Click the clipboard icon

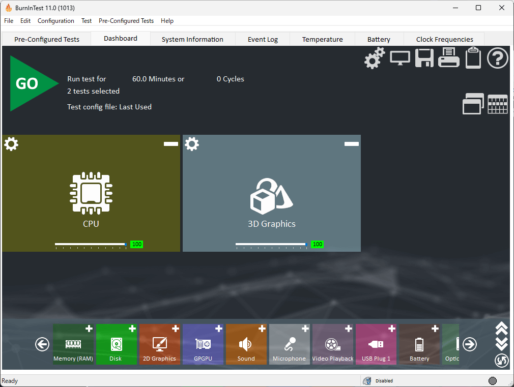[x=473, y=57]
